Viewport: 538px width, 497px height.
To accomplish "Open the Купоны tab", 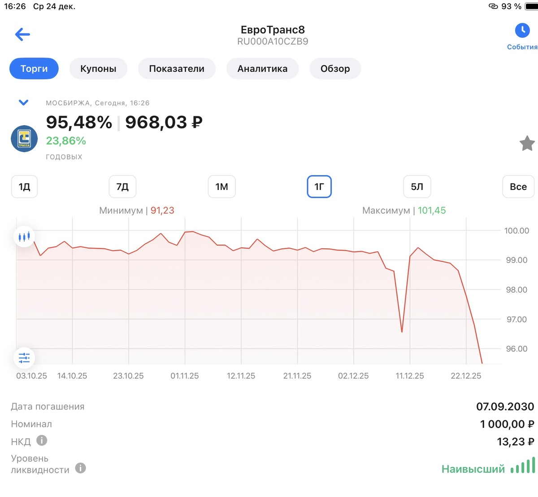I will coord(98,69).
